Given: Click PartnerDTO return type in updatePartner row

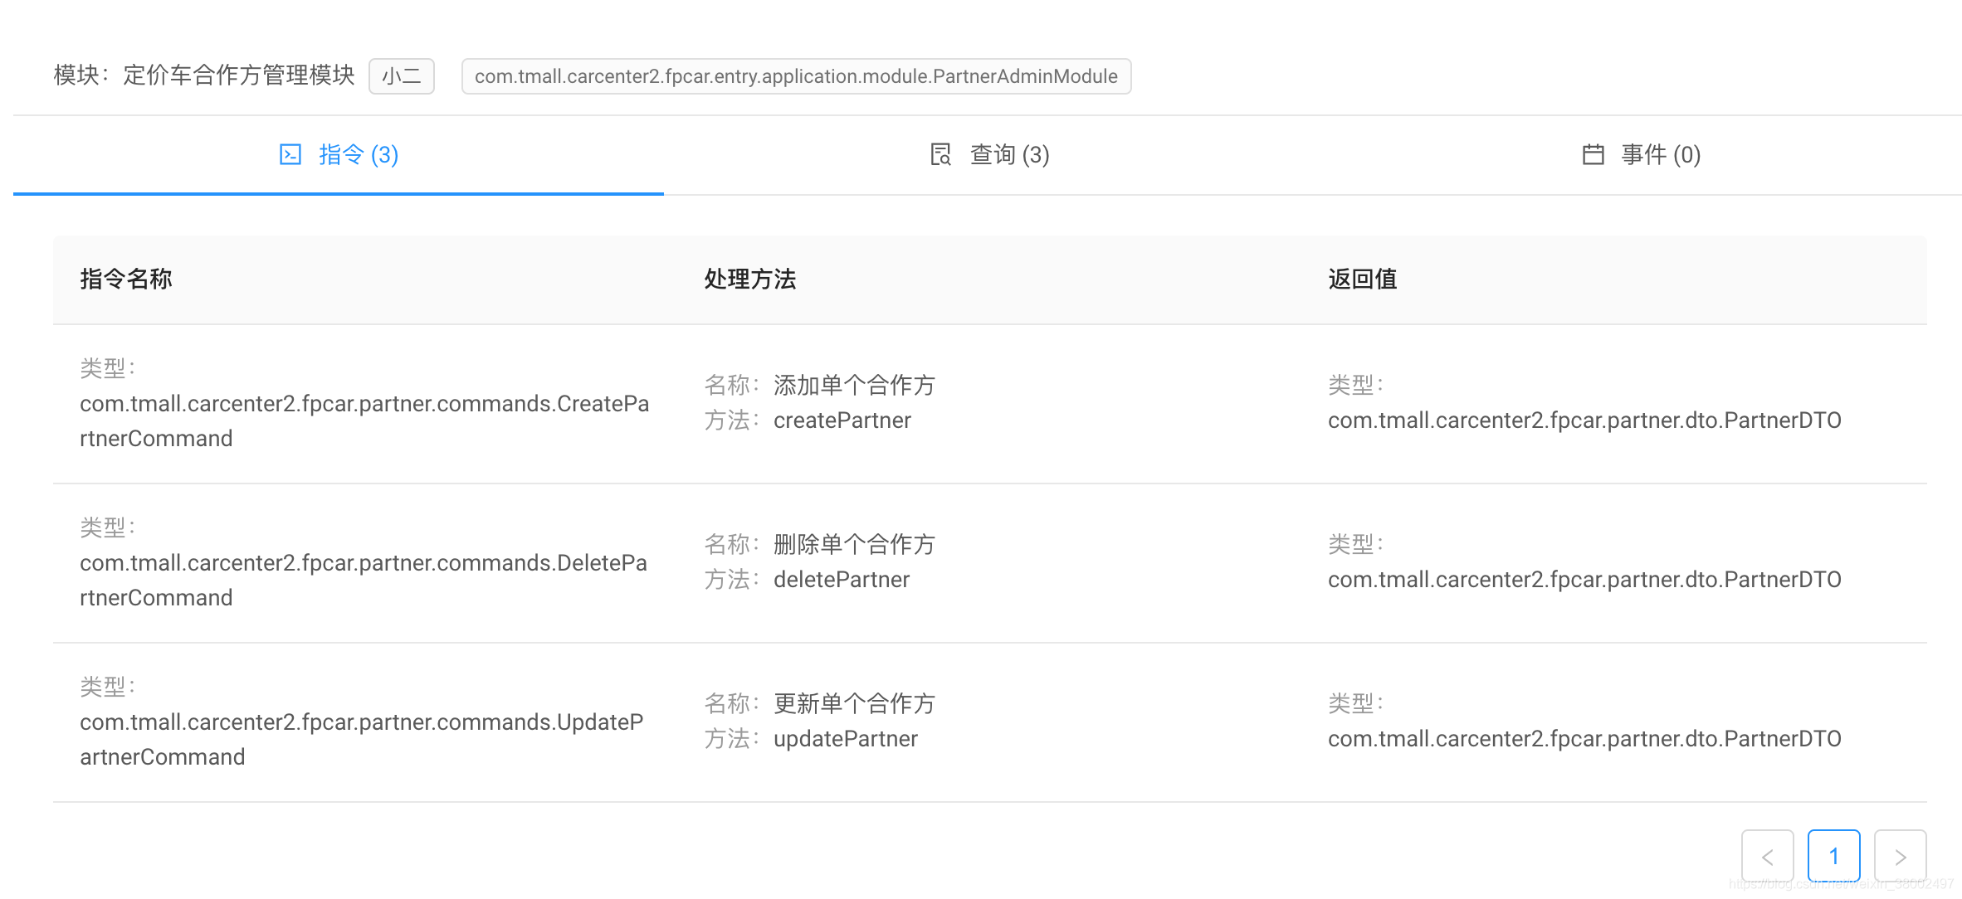Looking at the screenshot, I should pos(1584,739).
